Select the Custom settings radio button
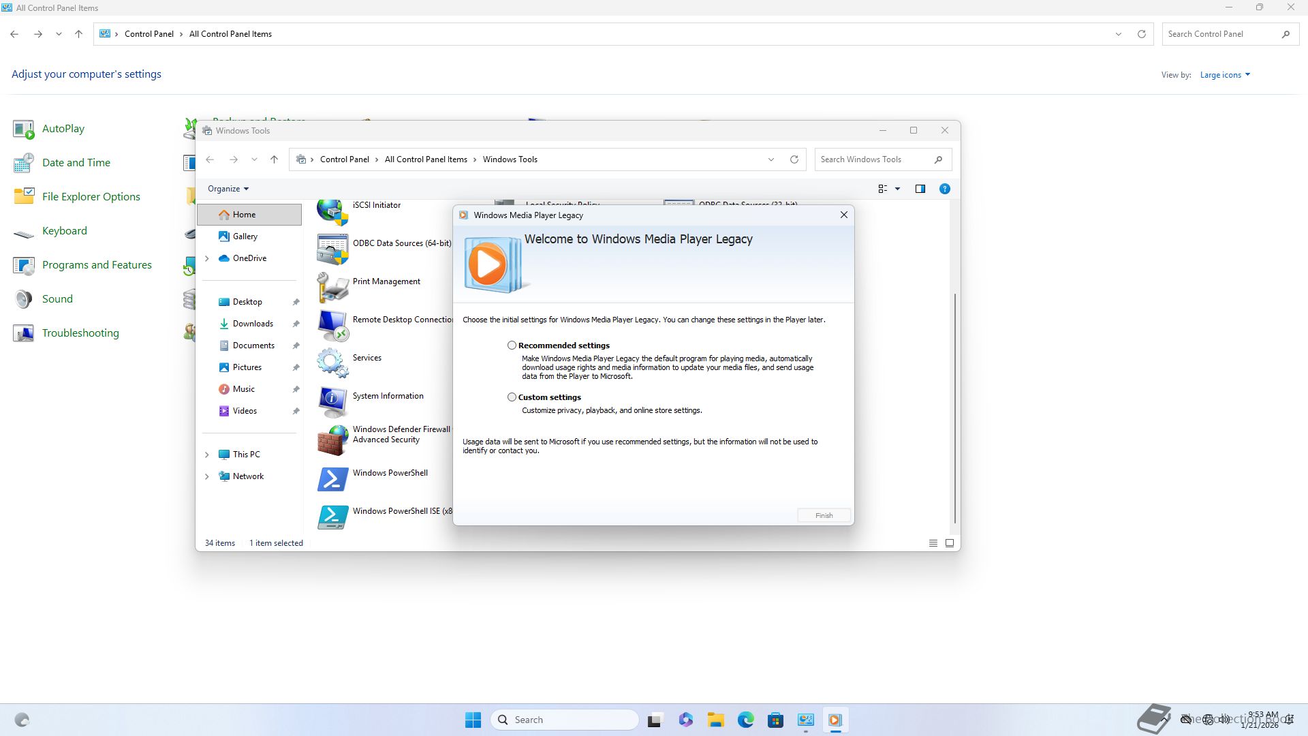 512,397
